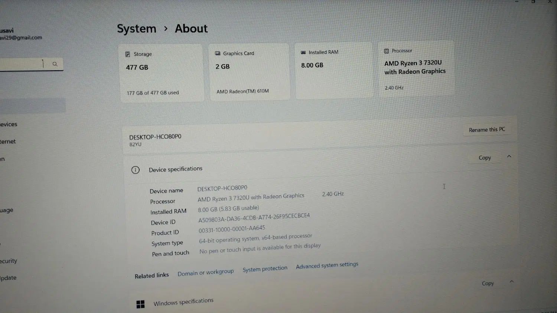Click the settings search input field

point(31,64)
